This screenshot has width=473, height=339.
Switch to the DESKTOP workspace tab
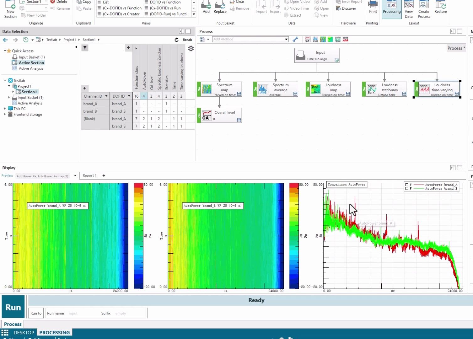[x=24, y=332]
